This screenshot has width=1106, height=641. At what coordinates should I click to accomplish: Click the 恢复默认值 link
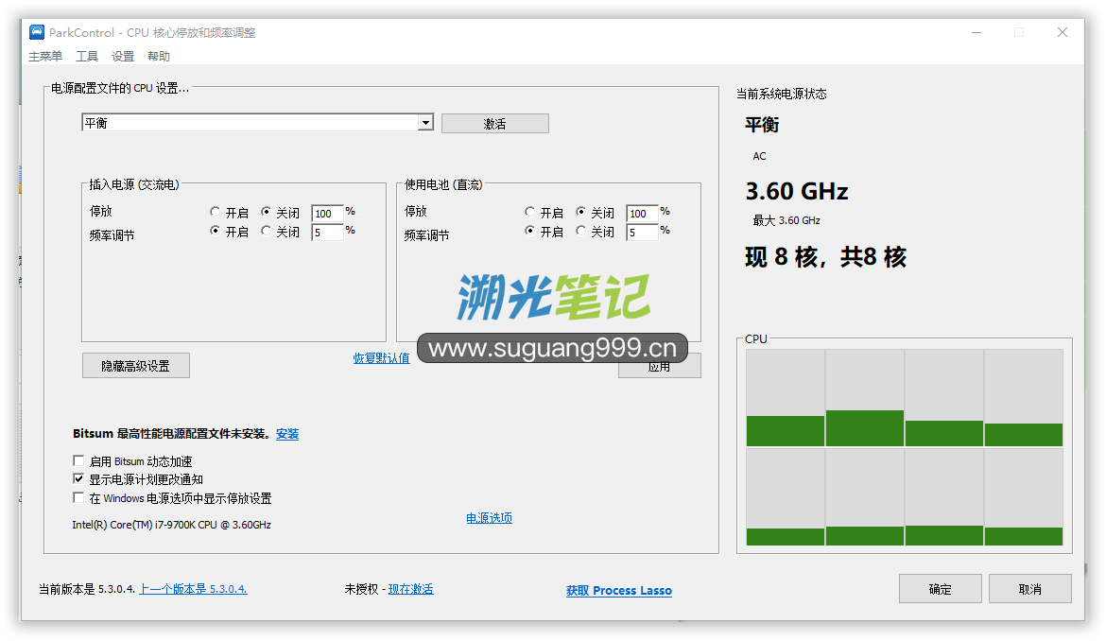pyautogui.click(x=382, y=358)
